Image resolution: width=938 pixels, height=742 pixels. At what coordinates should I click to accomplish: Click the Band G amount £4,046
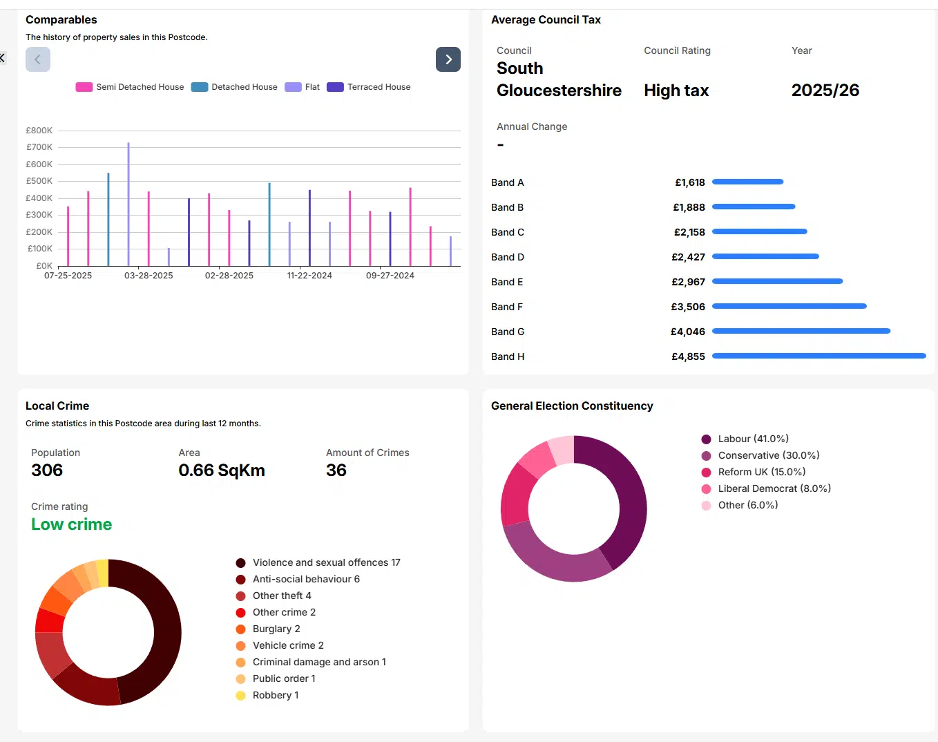[x=688, y=332]
